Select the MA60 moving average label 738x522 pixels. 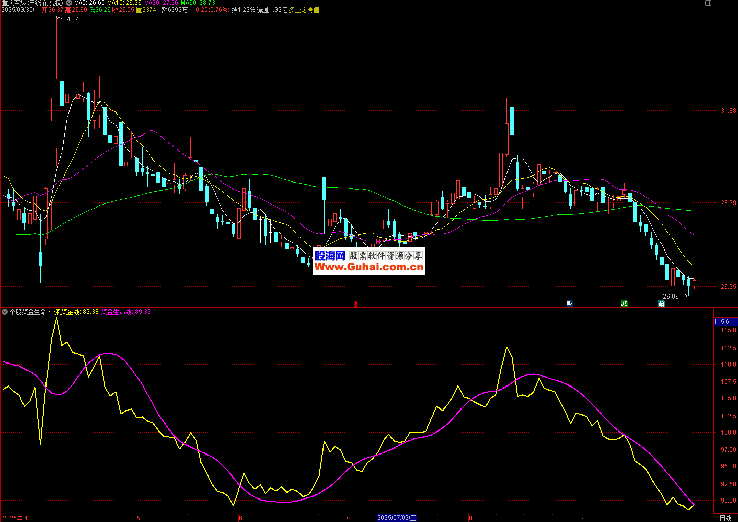pyautogui.click(x=198, y=3)
